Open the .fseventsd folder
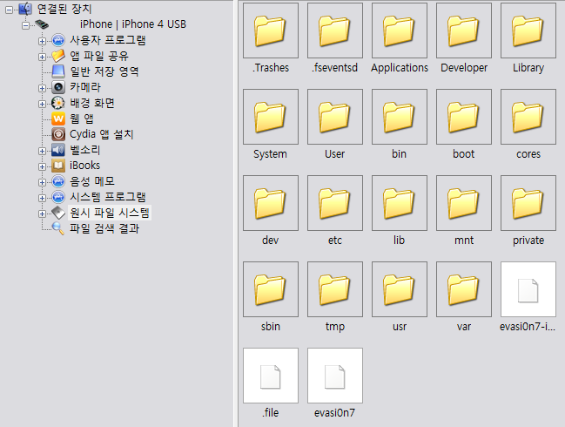The width and height of the screenshot is (565, 427). point(335,30)
